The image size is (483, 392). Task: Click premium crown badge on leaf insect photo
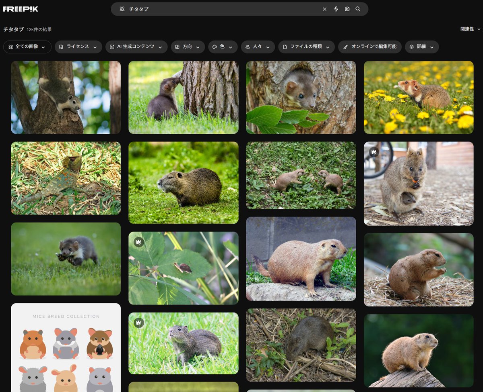139,242
